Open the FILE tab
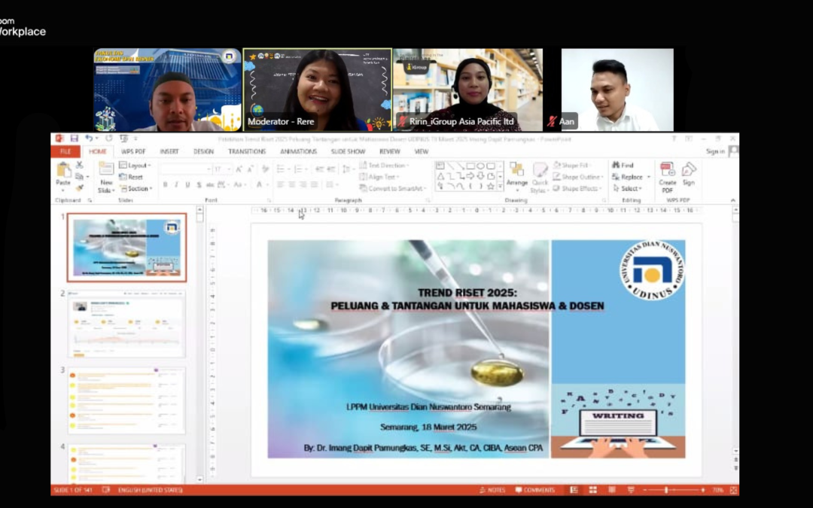 pos(65,151)
